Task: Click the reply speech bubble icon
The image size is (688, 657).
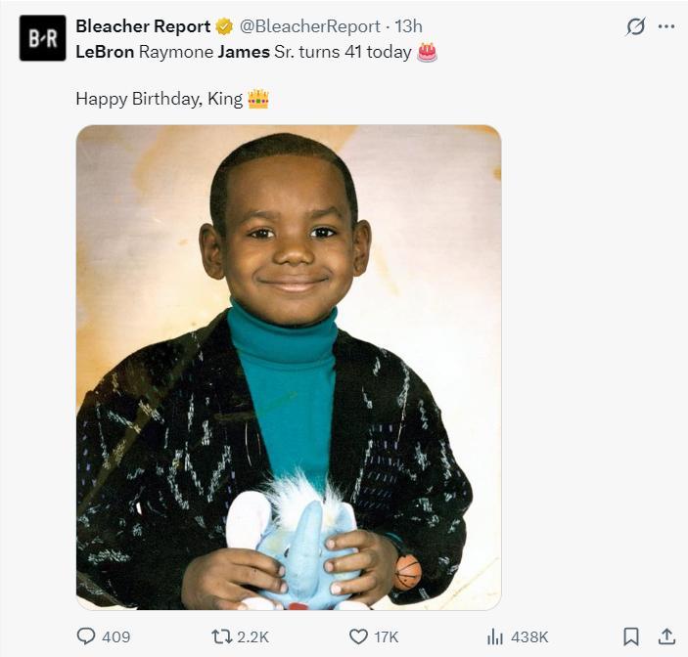Action: pyautogui.click(x=86, y=636)
